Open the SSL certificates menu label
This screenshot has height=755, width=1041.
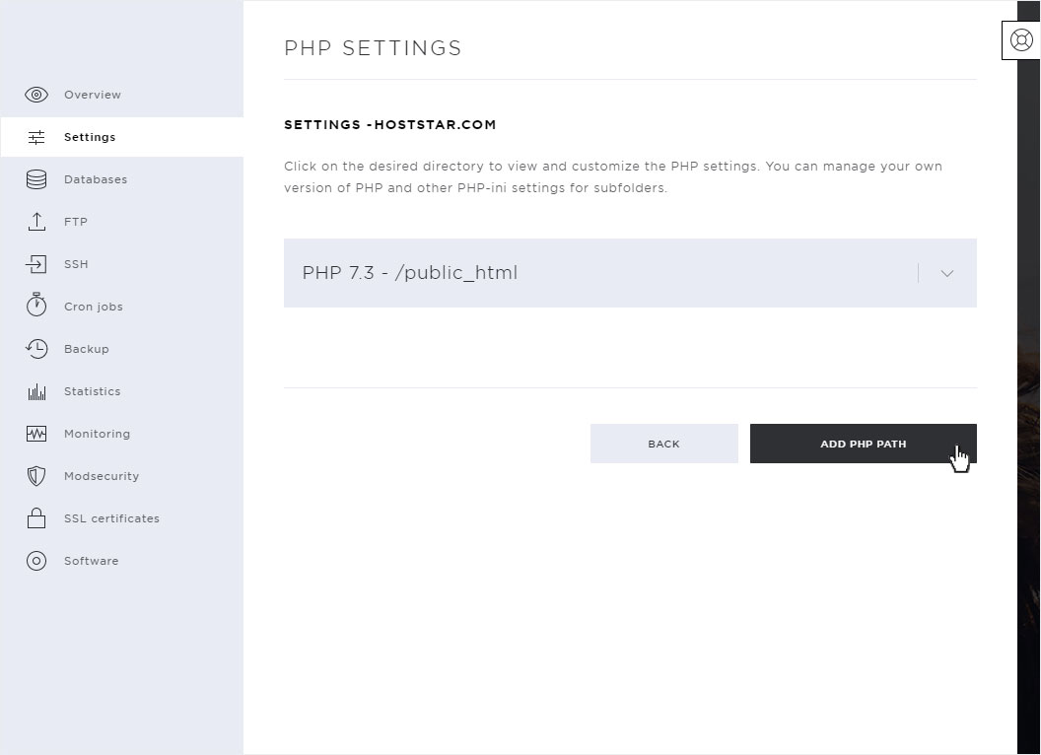click(111, 518)
